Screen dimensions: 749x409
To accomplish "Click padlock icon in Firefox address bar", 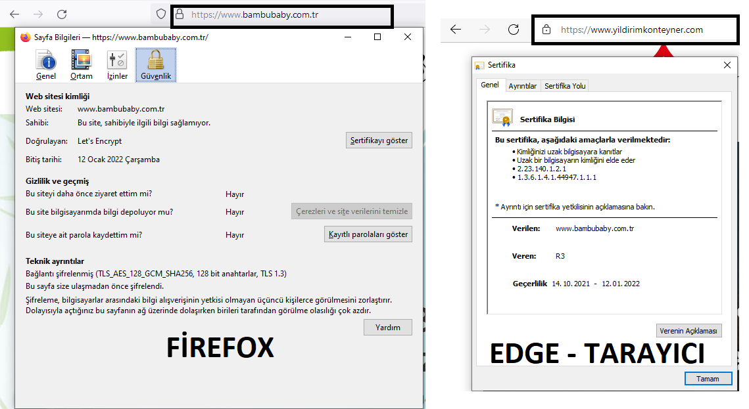I will click(179, 14).
